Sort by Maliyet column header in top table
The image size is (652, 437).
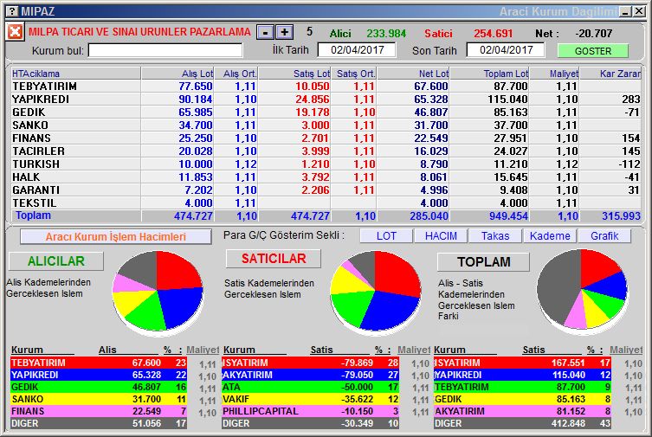tap(555, 74)
